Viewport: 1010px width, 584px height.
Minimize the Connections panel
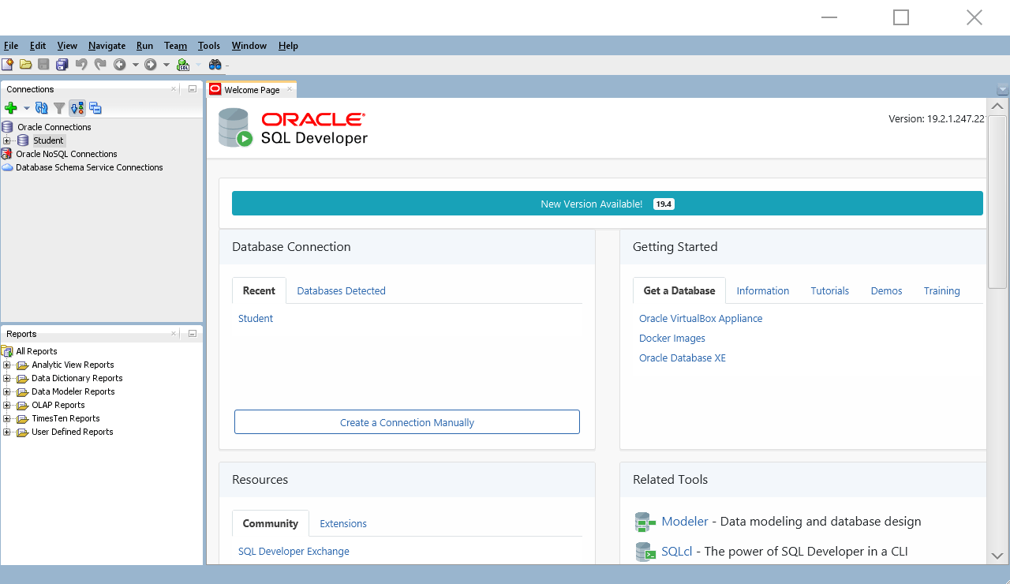tap(192, 89)
